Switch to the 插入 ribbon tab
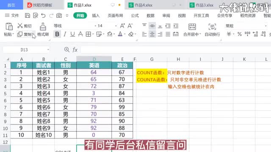 (96, 16)
